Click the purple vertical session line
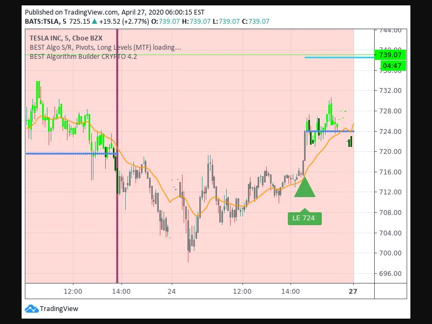The image size is (432, 324). (117, 156)
